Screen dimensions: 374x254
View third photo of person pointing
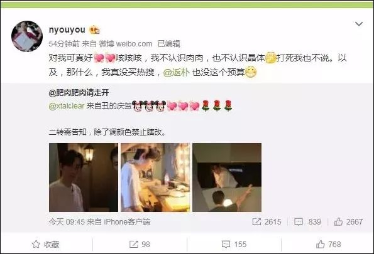point(227,177)
